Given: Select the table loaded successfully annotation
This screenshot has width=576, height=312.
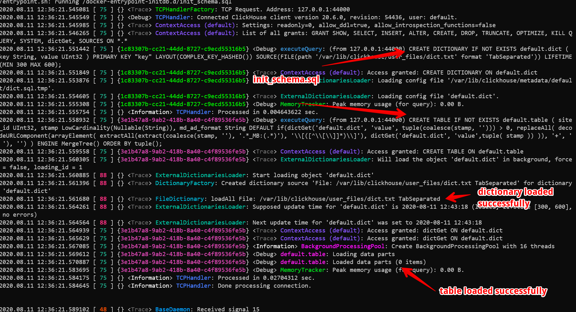Looking at the screenshot, I should click(x=493, y=291).
